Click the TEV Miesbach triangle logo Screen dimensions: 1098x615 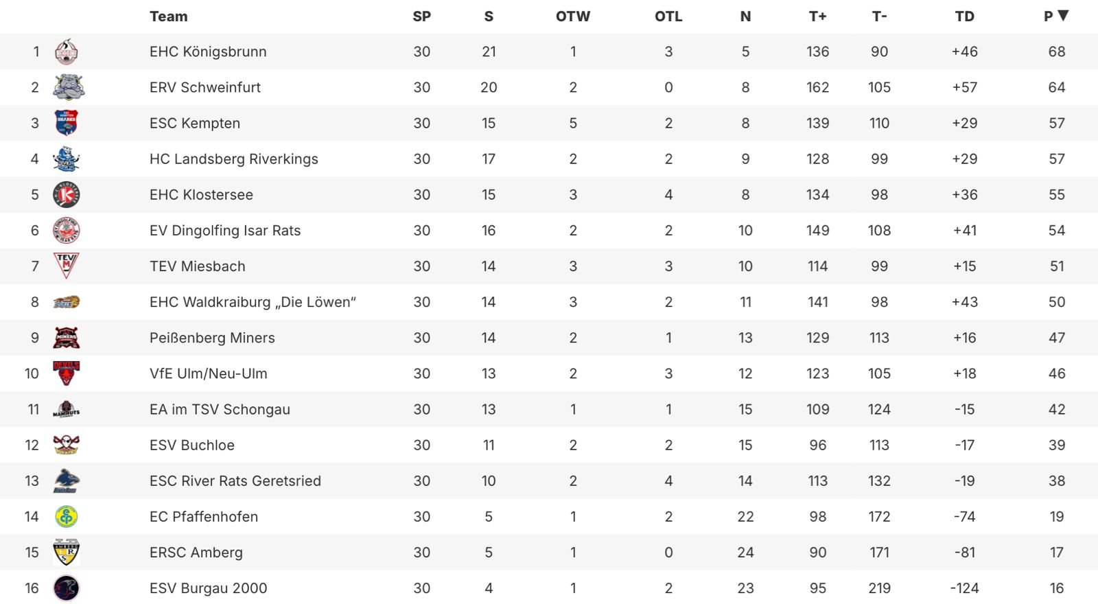point(66,266)
